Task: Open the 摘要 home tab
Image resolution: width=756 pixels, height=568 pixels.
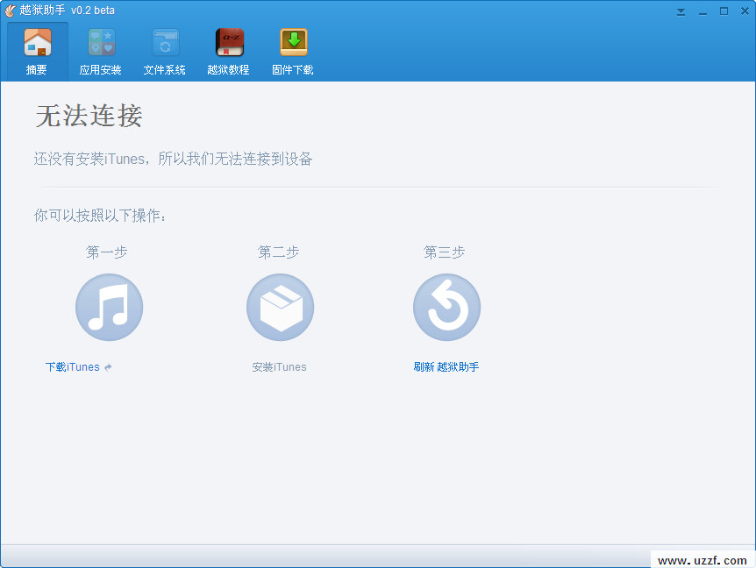Action: [37, 51]
